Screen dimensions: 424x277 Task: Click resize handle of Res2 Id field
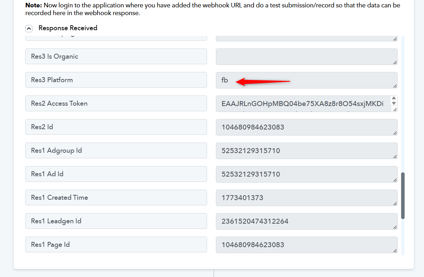[395, 133]
